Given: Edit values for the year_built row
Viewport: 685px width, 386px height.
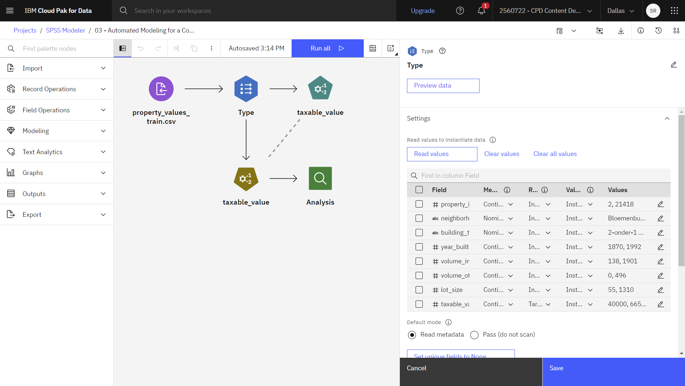Looking at the screenshot, I should (660, 247).
